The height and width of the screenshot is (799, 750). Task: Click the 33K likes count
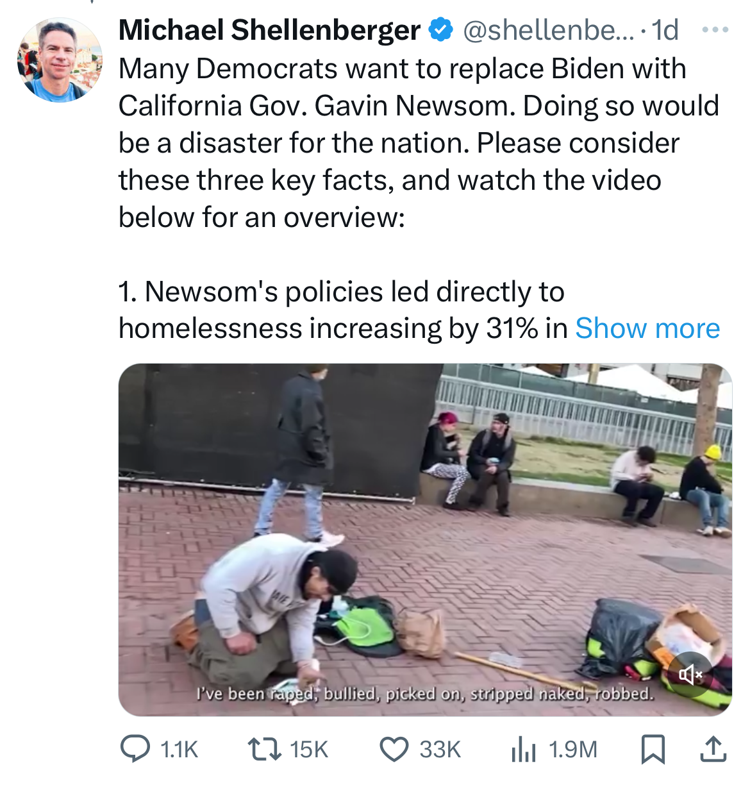tap(440, 749)
